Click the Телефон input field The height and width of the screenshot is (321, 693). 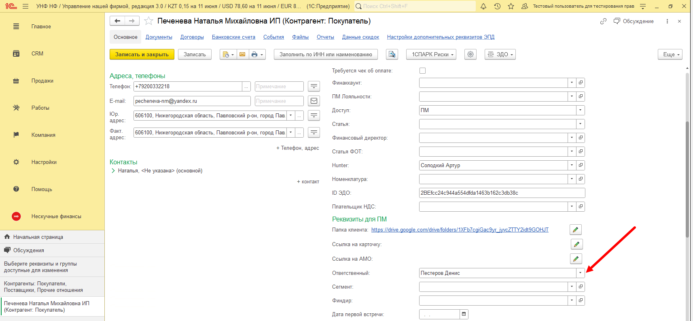point(188,86)
